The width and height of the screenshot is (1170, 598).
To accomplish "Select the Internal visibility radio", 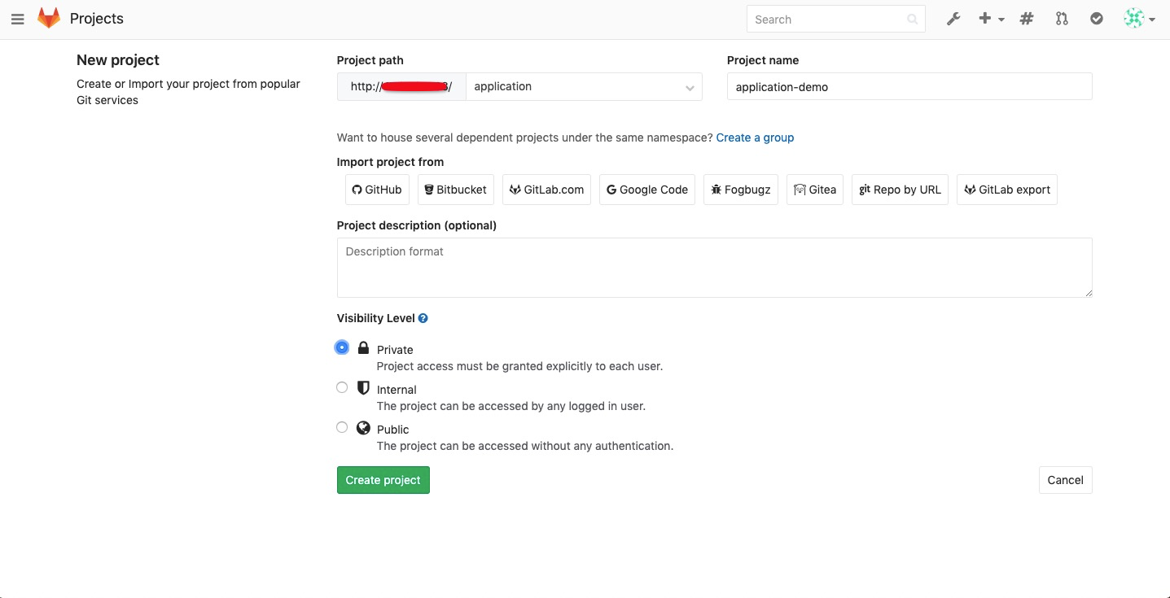I will click(342, 387).
